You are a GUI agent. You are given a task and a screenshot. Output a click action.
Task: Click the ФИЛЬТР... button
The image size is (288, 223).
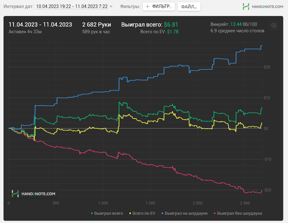pos(159,7)
